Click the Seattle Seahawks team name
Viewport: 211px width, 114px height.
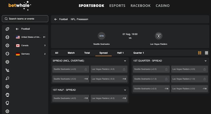[102, 44]
